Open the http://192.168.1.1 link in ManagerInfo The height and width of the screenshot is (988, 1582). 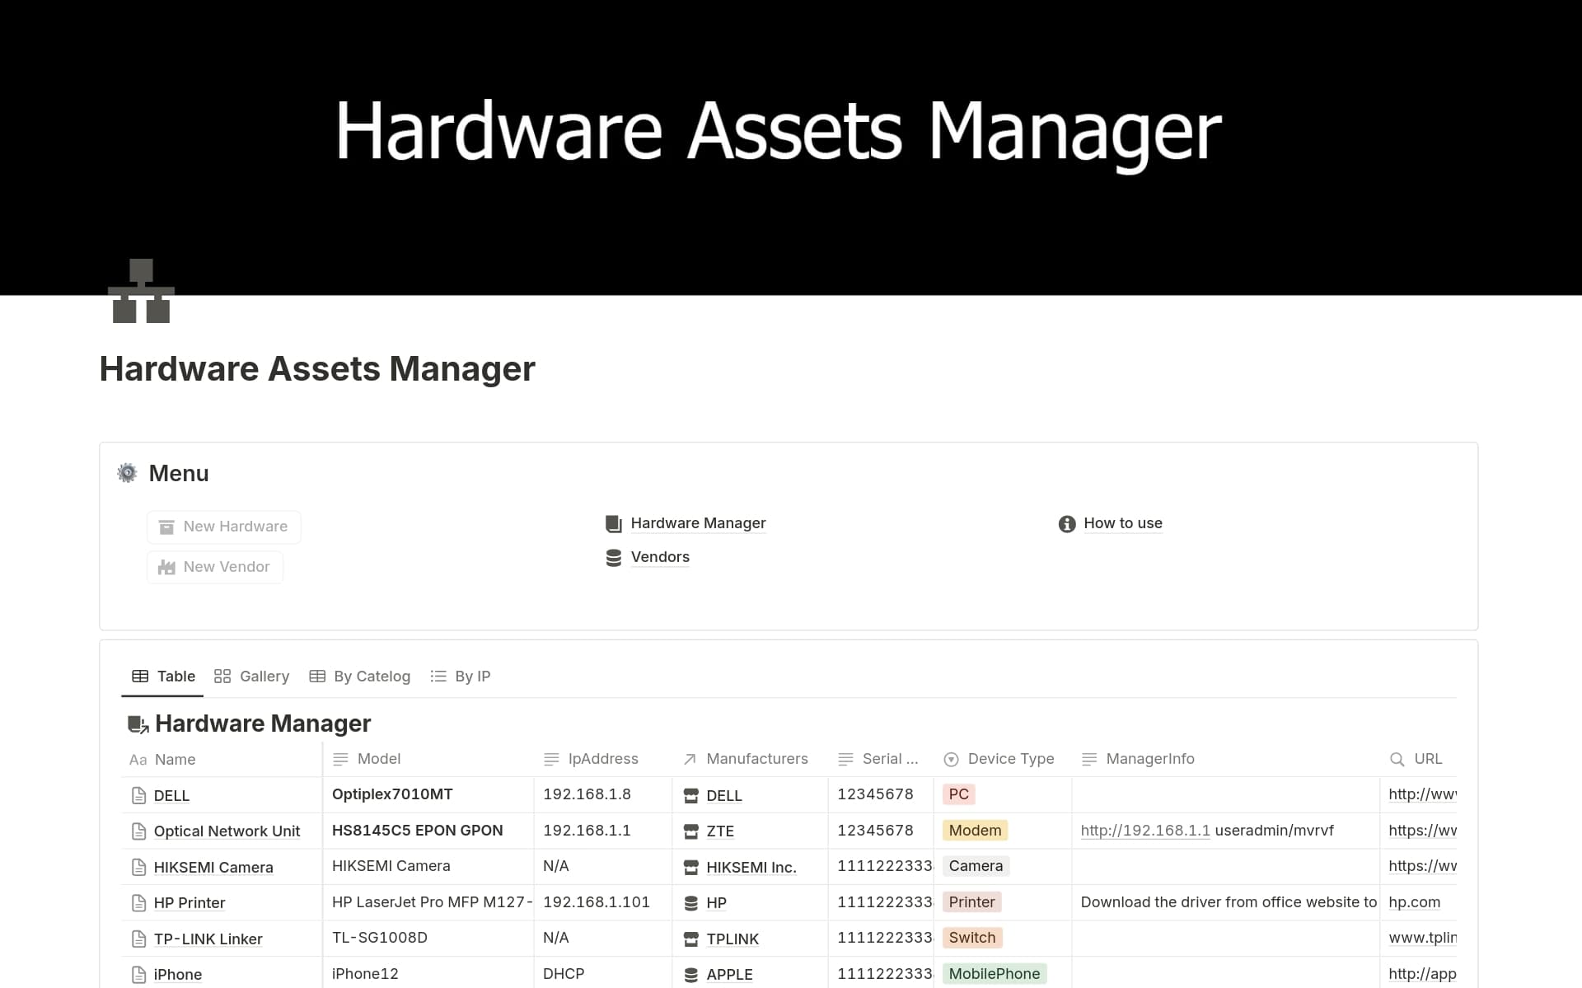pyautogui.click(x=1144, y=831)
